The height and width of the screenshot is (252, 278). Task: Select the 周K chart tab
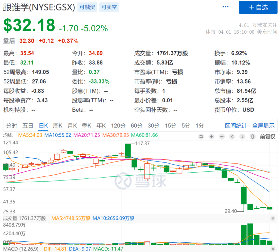click(58, 125)
